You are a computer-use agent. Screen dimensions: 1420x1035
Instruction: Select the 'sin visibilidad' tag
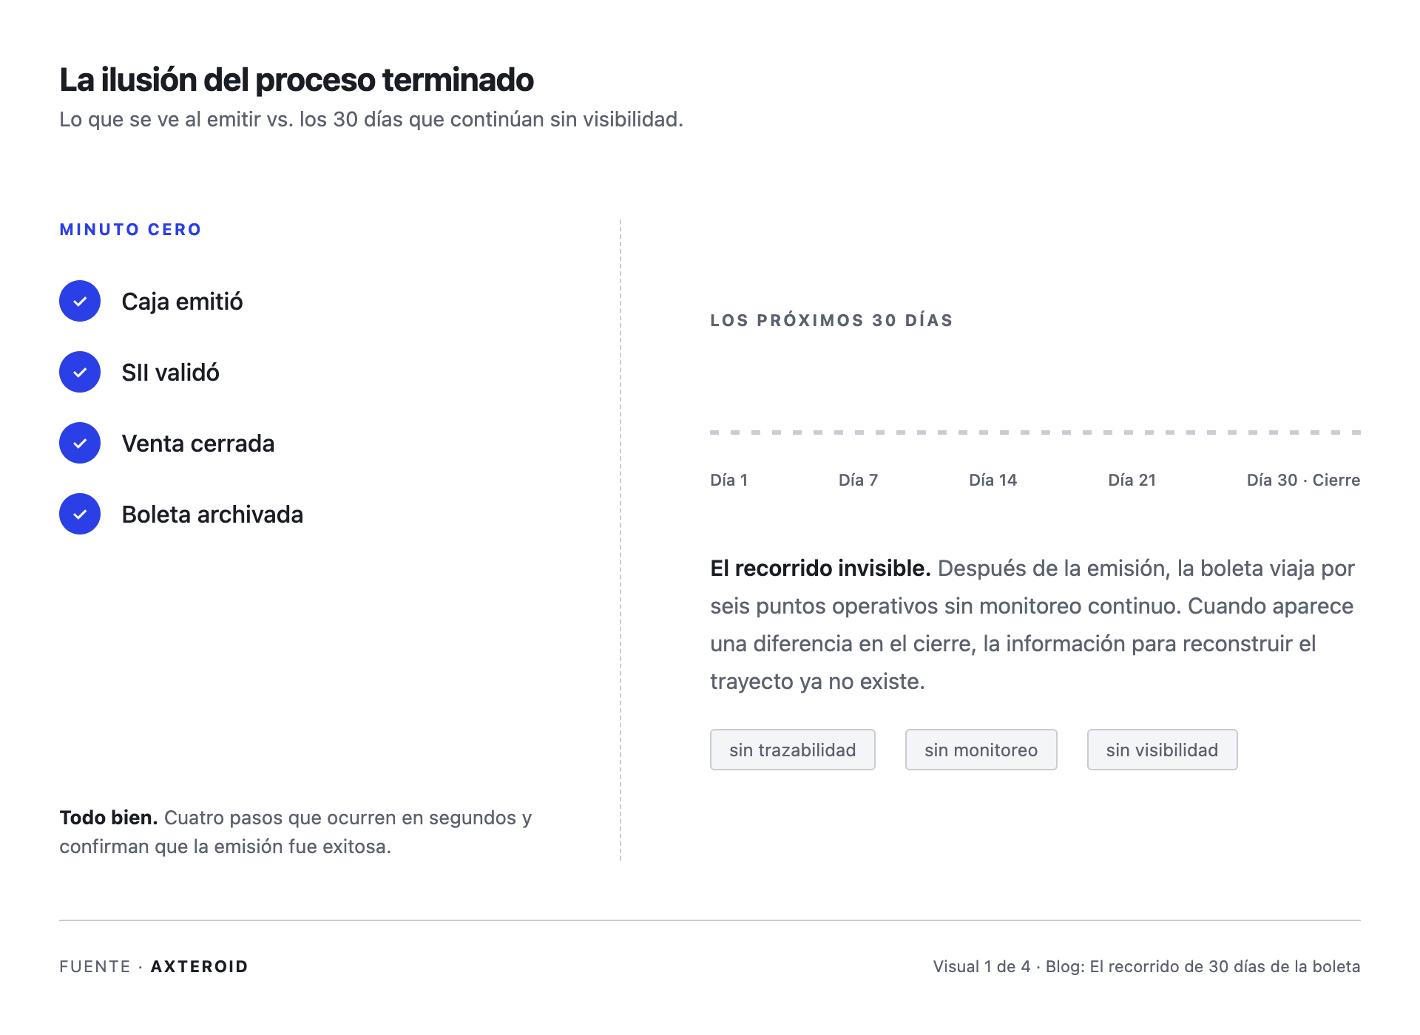click(x=1163, y=750)
